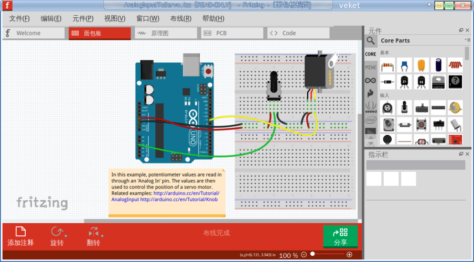Adjust the zoom slider handle
The height and width of the screenshot is (262, 474).
tap(313, 254)
